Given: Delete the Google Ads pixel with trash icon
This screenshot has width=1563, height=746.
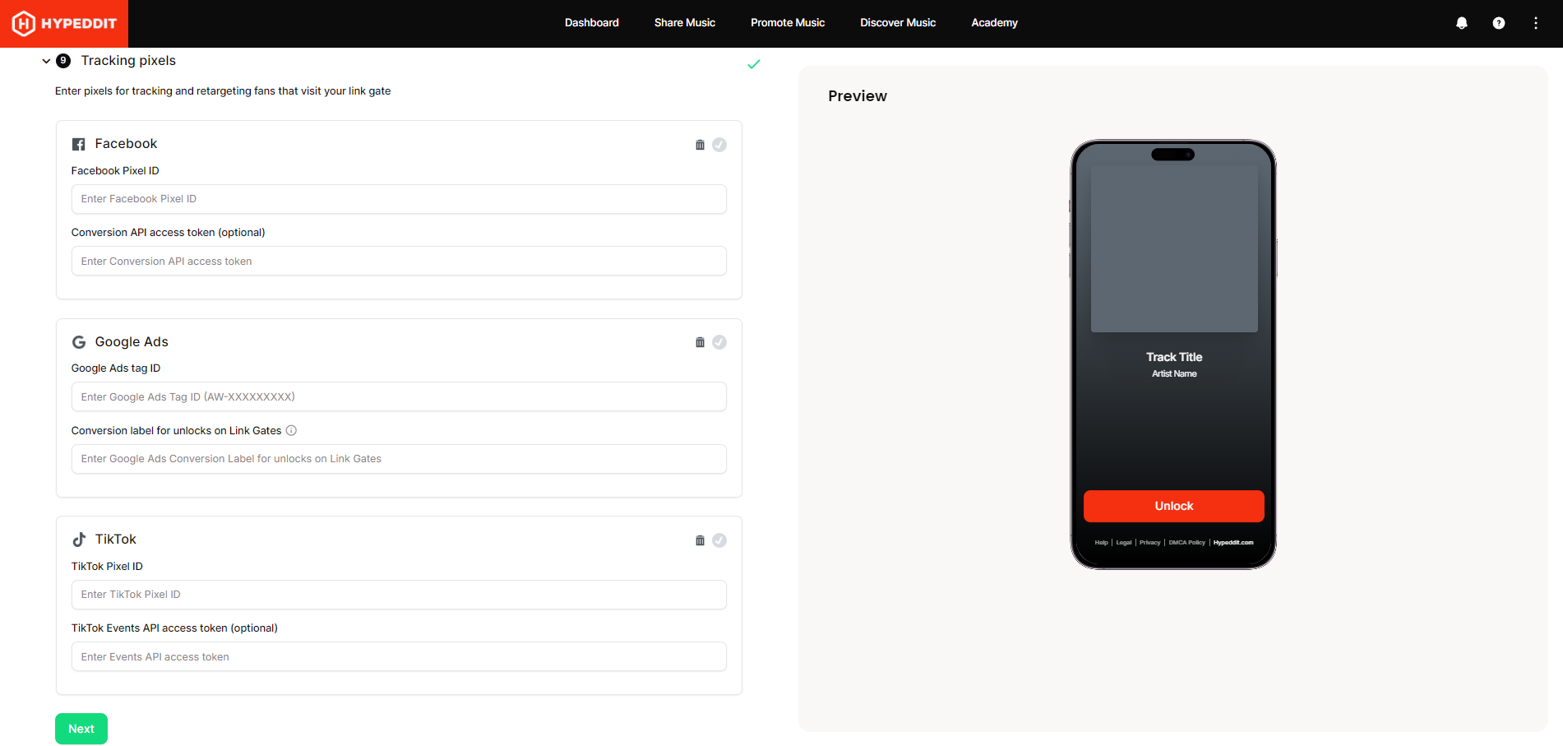Looking at the screenshot, I should coord(700,342).
